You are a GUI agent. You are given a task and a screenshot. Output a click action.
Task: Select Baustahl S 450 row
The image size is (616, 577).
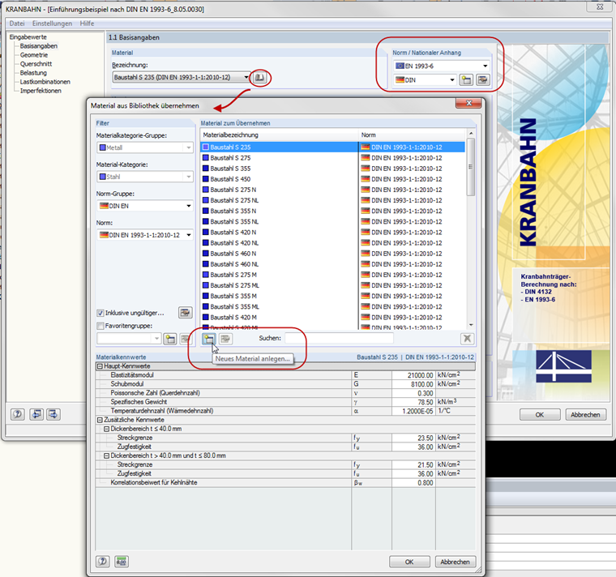point(332,179)
